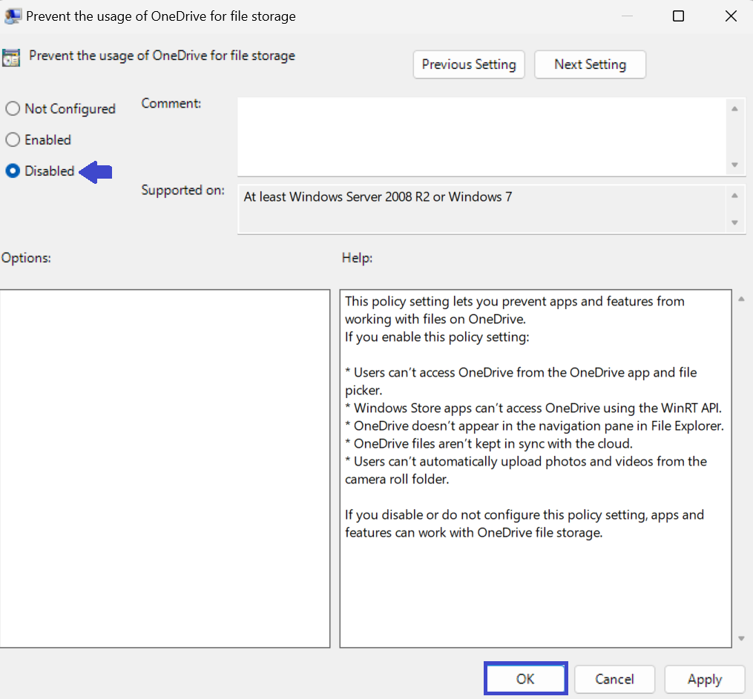The height and width of the screenshot is (699, 753).
Task: Click the Help pane scroll up arrow
Action: point(741,299)
